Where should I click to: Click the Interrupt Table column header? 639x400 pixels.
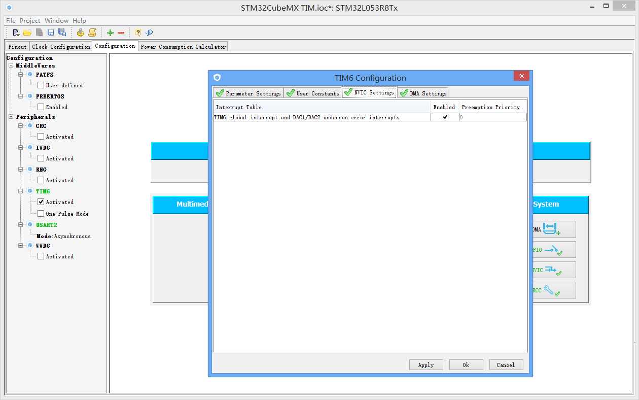pos(322,107)
